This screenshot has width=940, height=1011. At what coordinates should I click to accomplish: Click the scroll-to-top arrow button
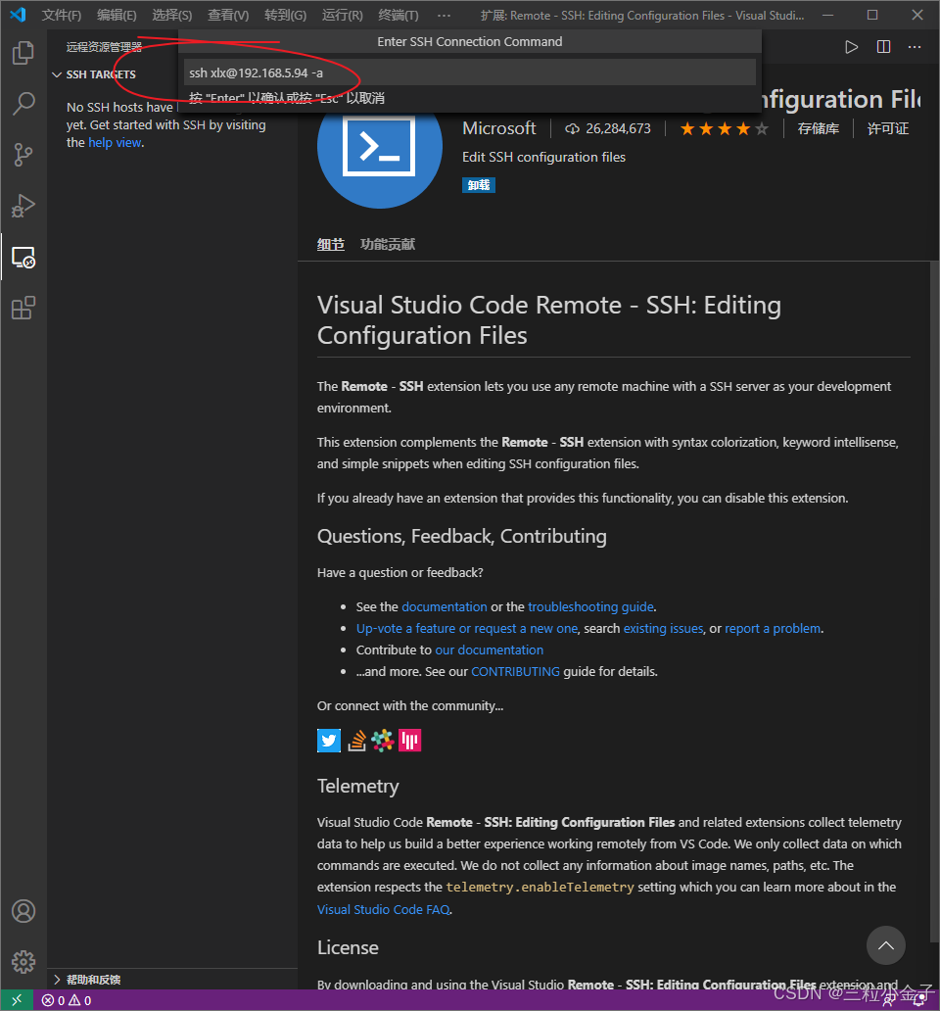point(886,945)
